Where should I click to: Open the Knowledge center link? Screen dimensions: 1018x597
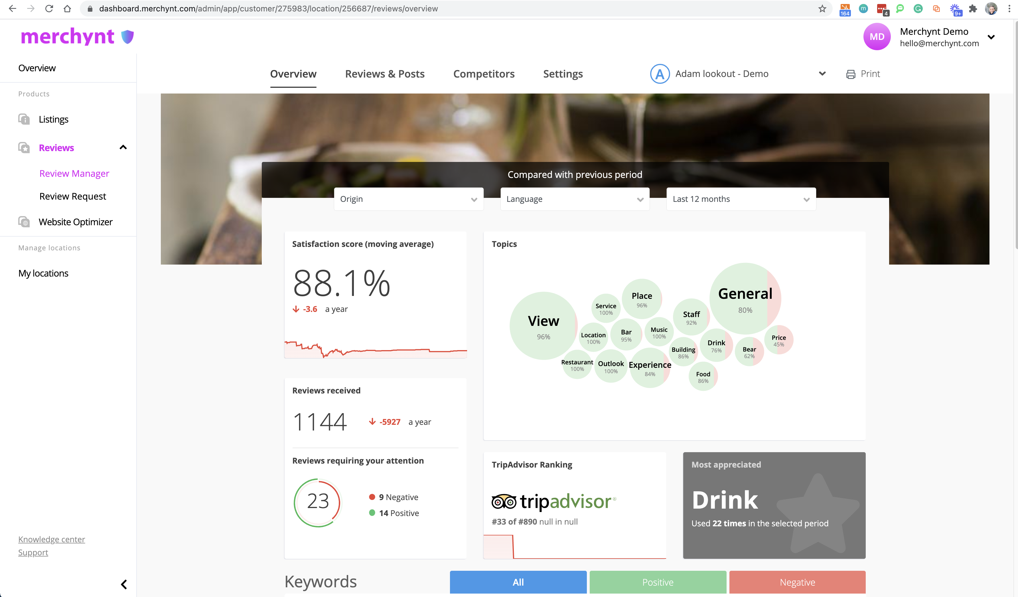coord(51,539)
